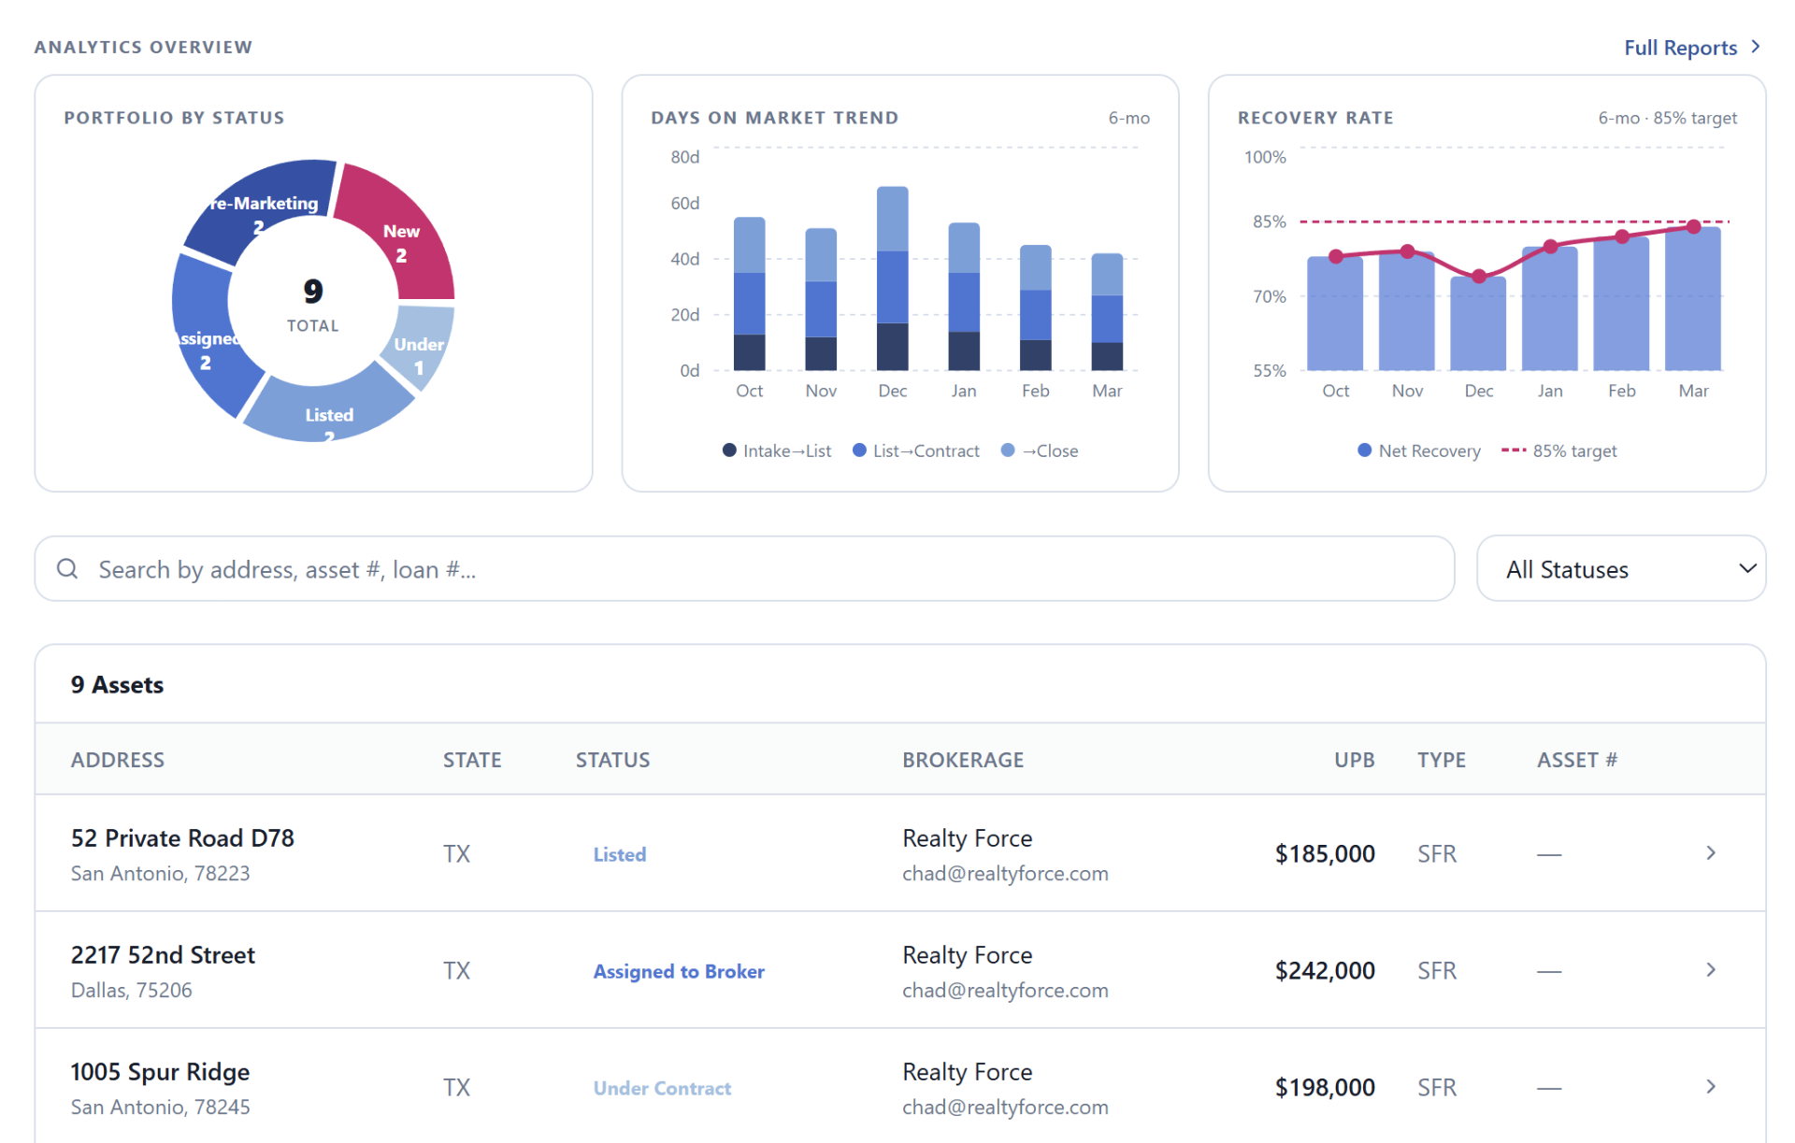
Task: Click the Under Contract status label
Action: (x=662, y=1087)
